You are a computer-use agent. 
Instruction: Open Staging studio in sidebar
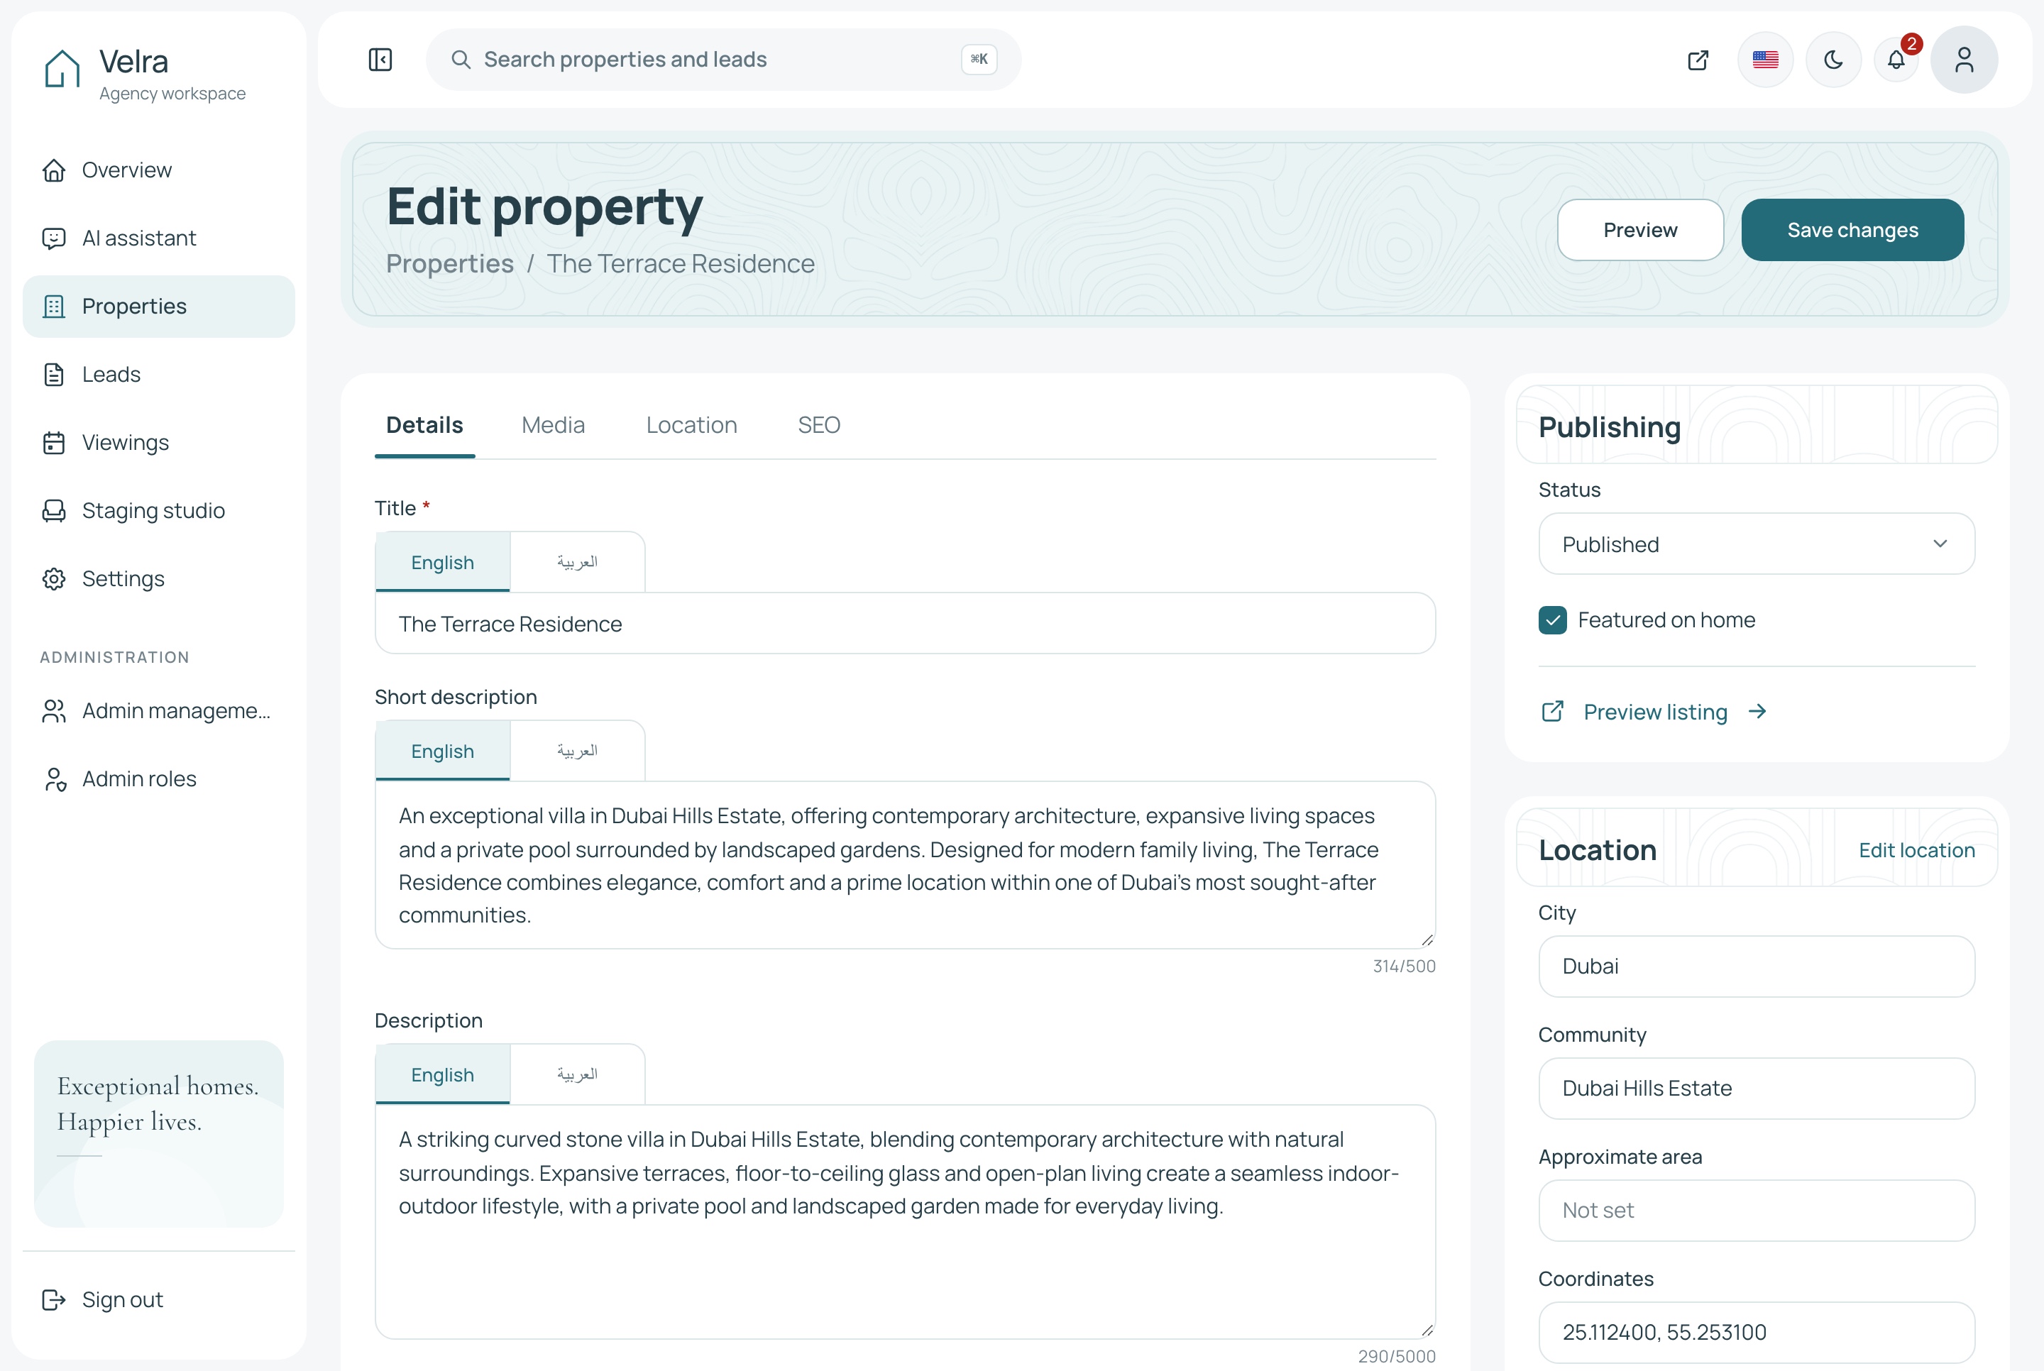point(159,511)
